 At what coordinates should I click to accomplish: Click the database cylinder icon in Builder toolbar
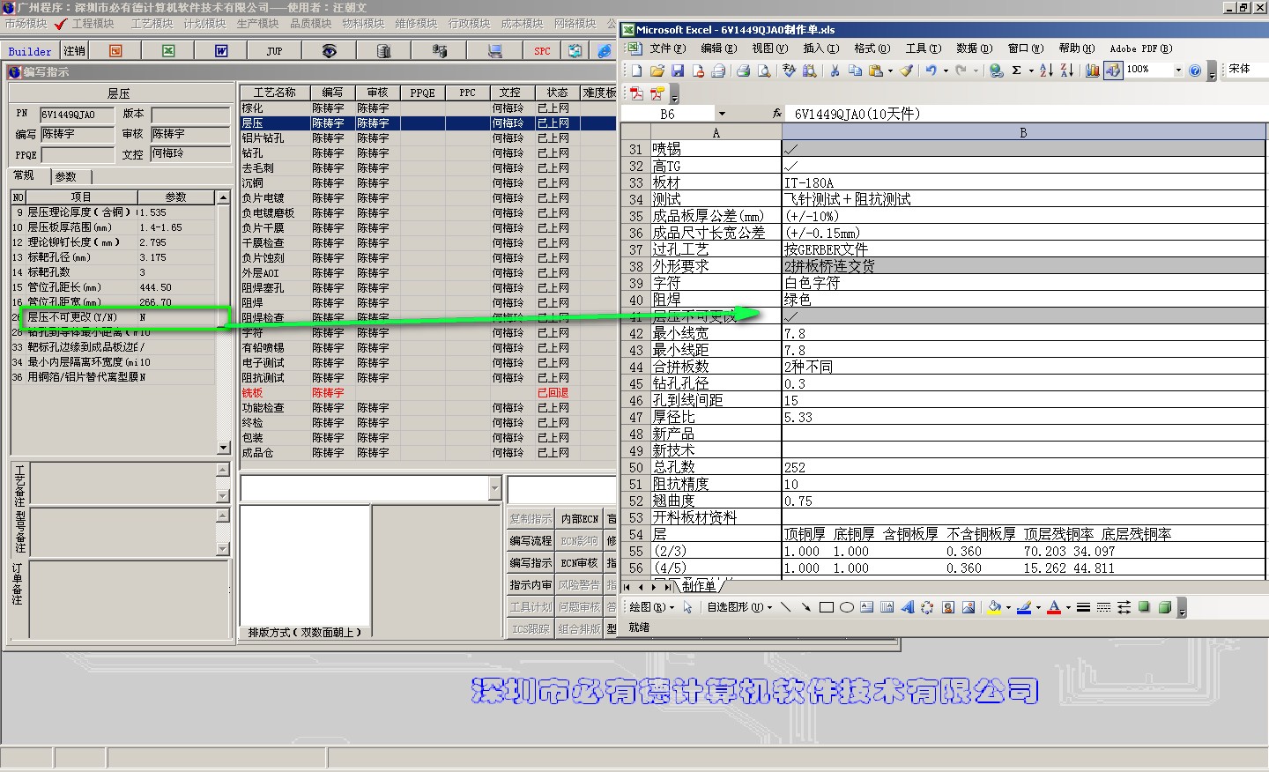click(x=383, y=51)
